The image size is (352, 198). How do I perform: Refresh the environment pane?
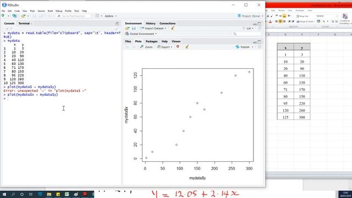click(260, 28)
